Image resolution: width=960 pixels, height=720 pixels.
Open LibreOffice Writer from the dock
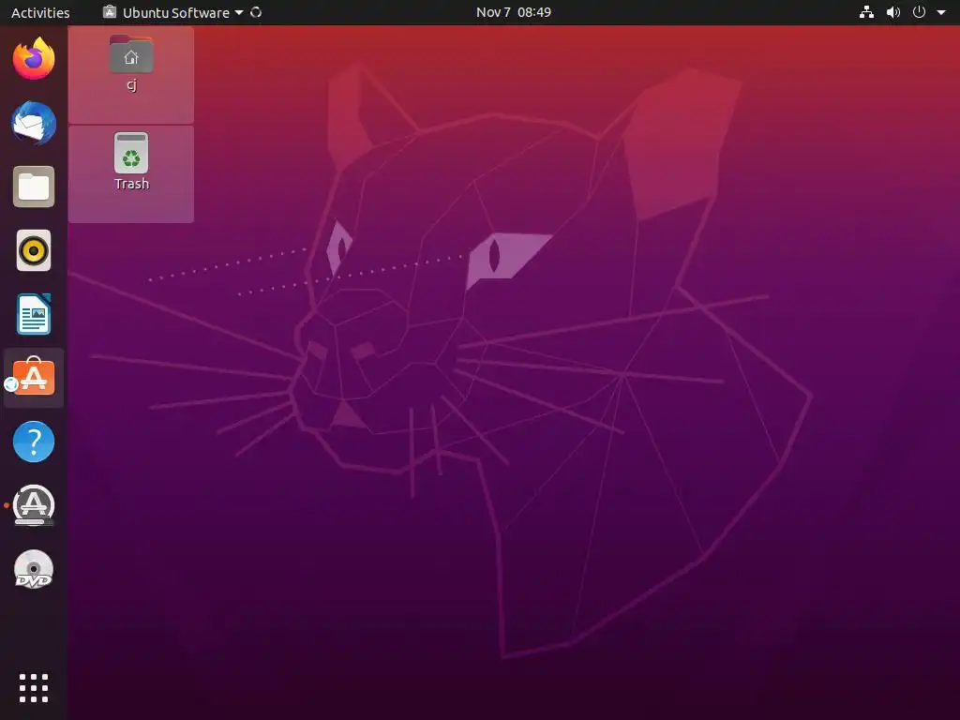(34, 314)
